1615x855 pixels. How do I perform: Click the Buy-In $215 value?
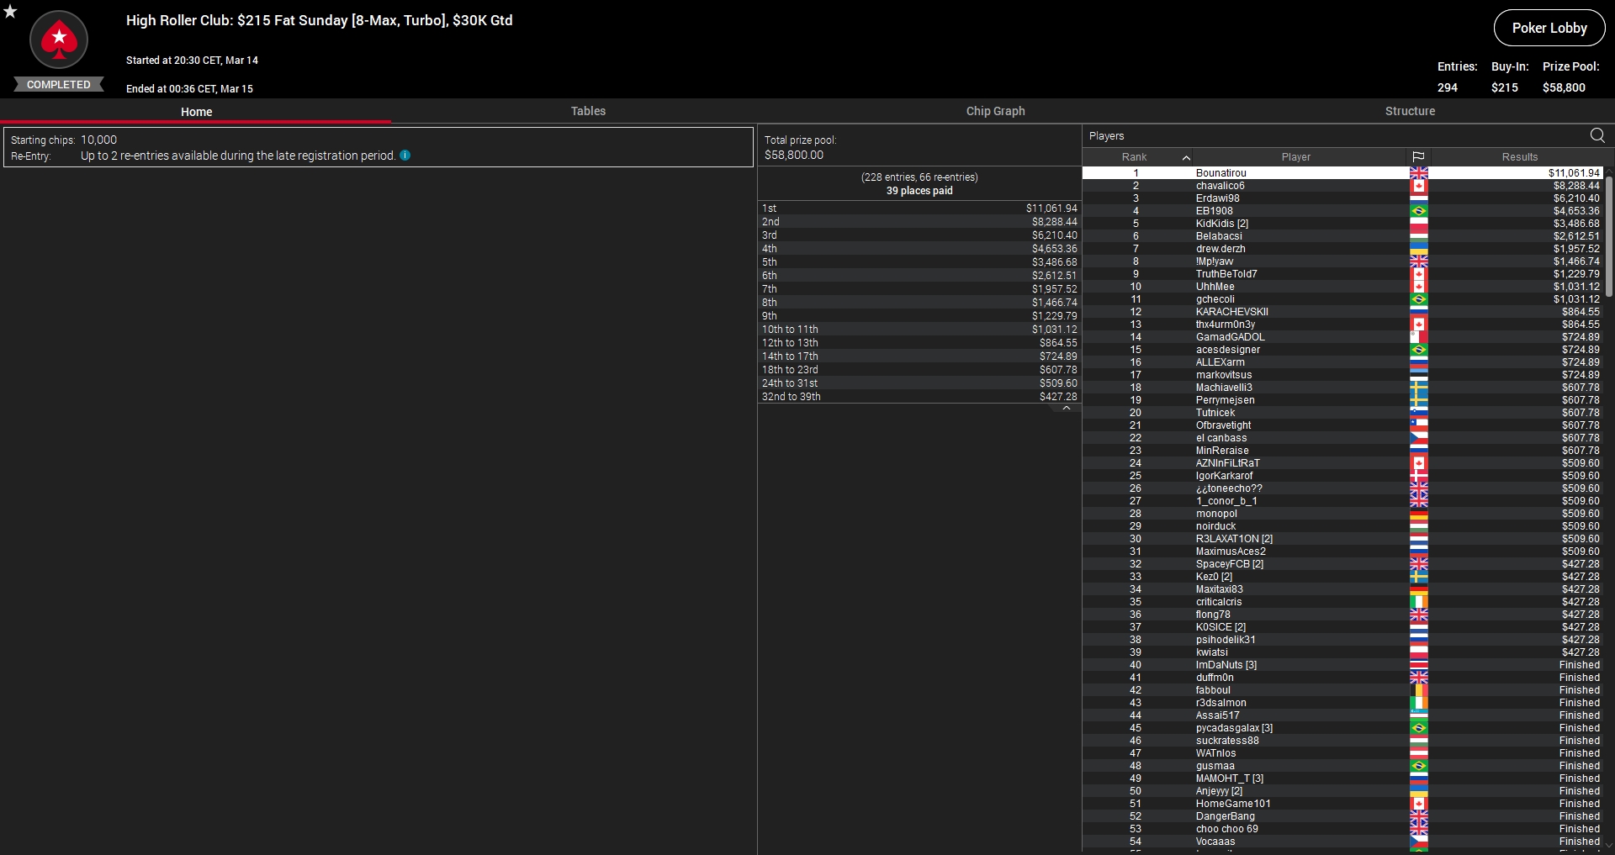(1505, 87)
